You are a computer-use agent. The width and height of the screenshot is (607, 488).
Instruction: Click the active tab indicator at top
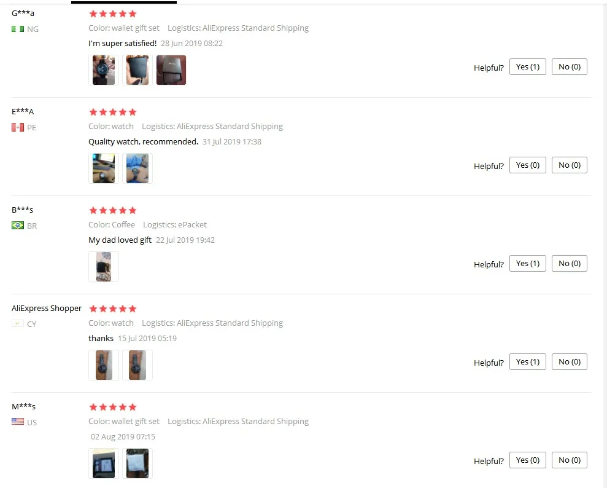[124, 2]
